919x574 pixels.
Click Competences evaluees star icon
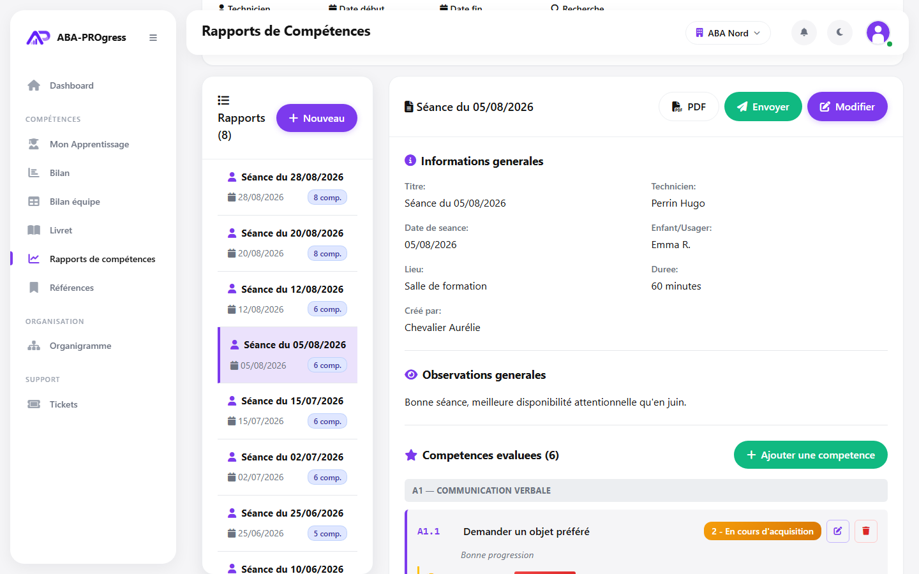[411, 455]
